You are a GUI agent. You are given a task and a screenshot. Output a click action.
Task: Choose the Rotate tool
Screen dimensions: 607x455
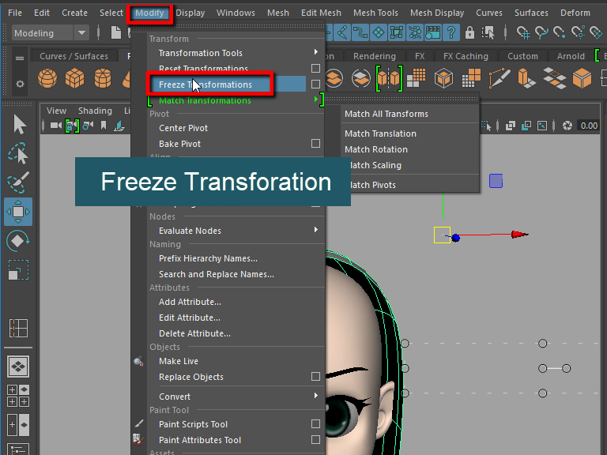click(19, 240)
